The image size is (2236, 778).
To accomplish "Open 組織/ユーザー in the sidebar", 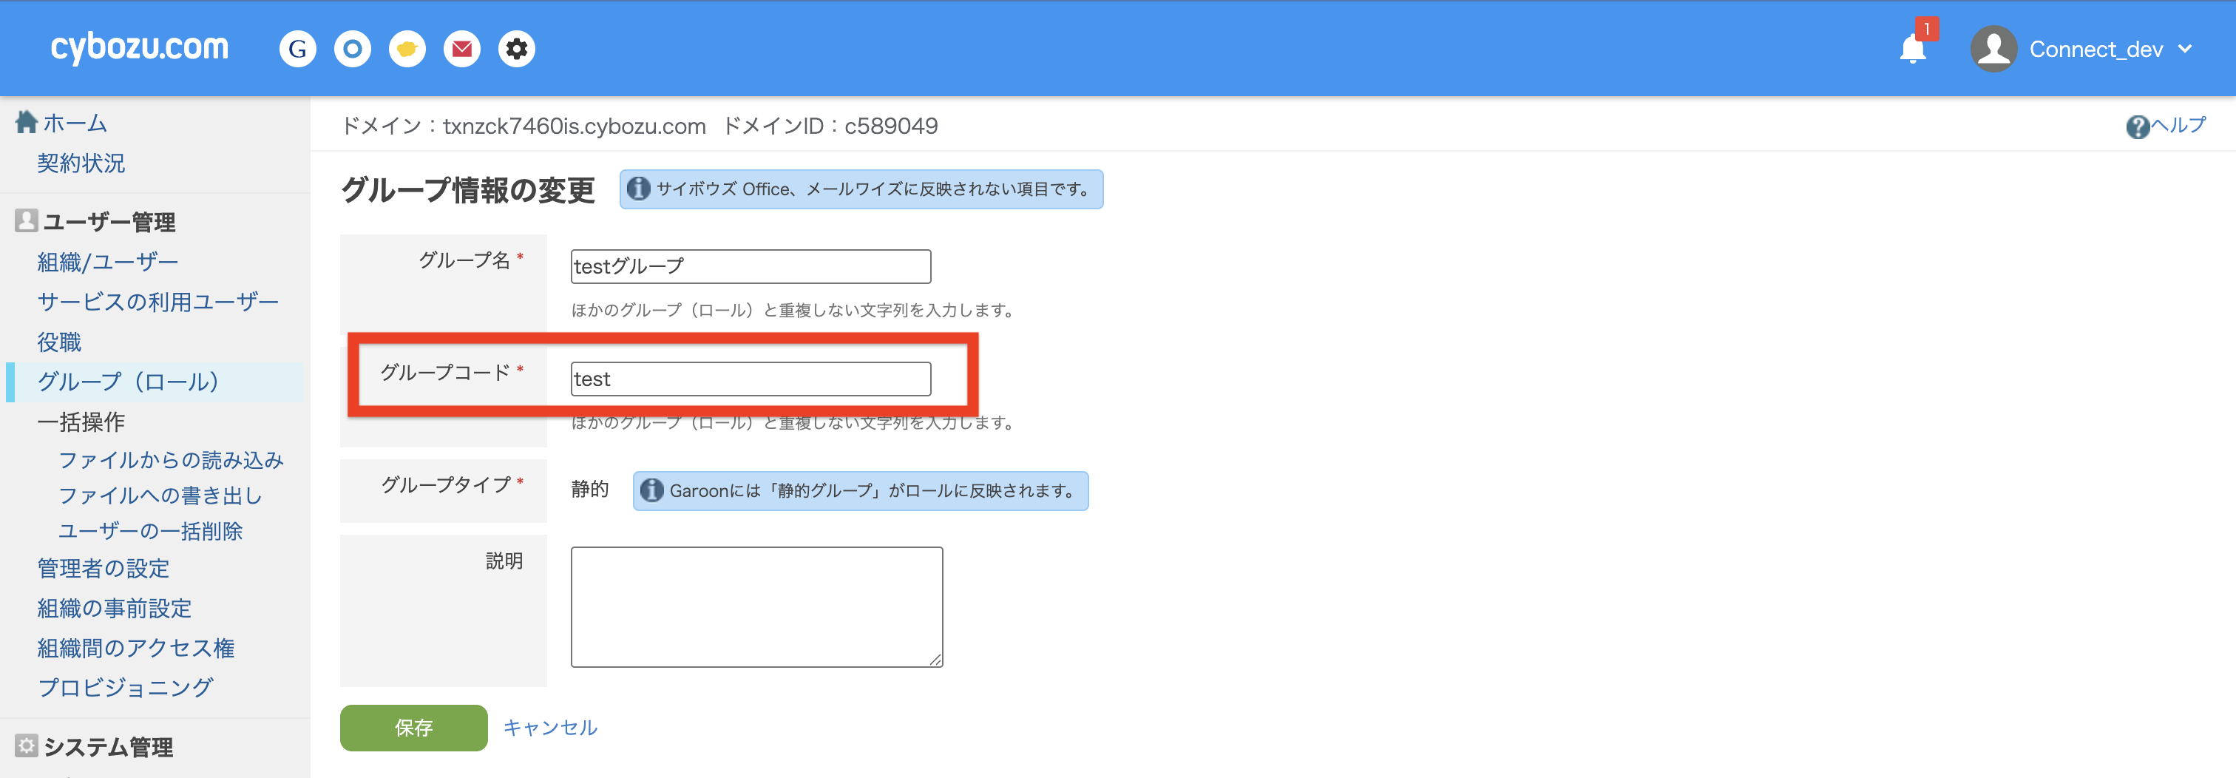I will (x=108, y=261).
